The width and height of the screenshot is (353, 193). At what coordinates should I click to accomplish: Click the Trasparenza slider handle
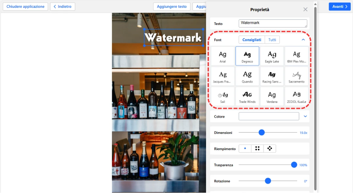point(294,165)
